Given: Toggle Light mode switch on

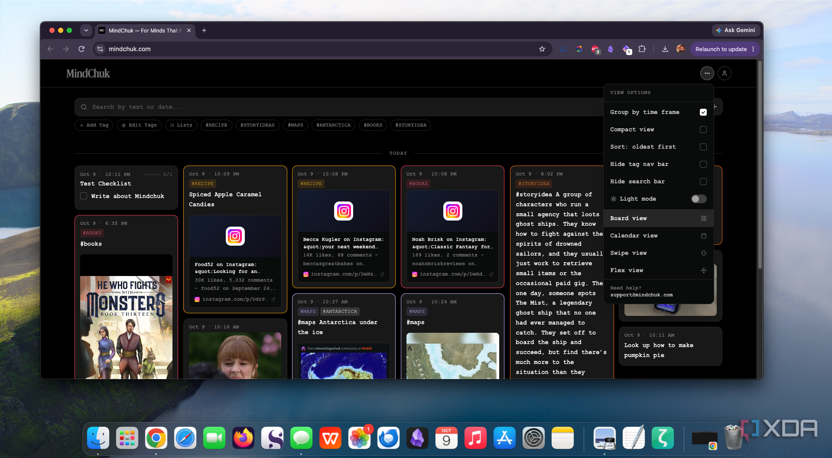Looking at the screenshot, I should (699, 199).
